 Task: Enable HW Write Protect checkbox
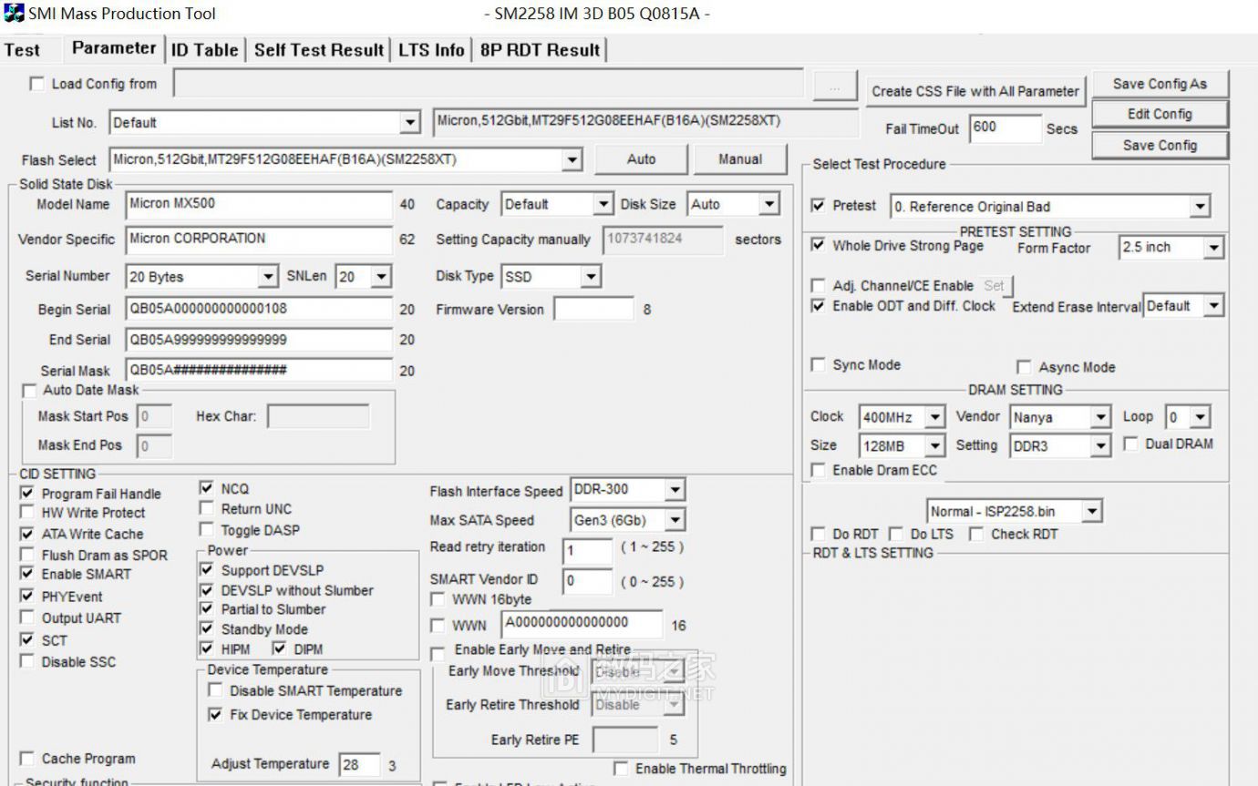[x=27, y=513]
